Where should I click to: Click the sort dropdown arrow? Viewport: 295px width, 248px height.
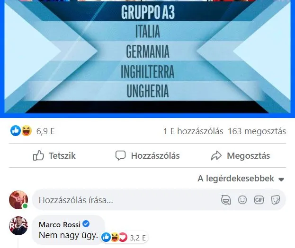tap(281, 180)
